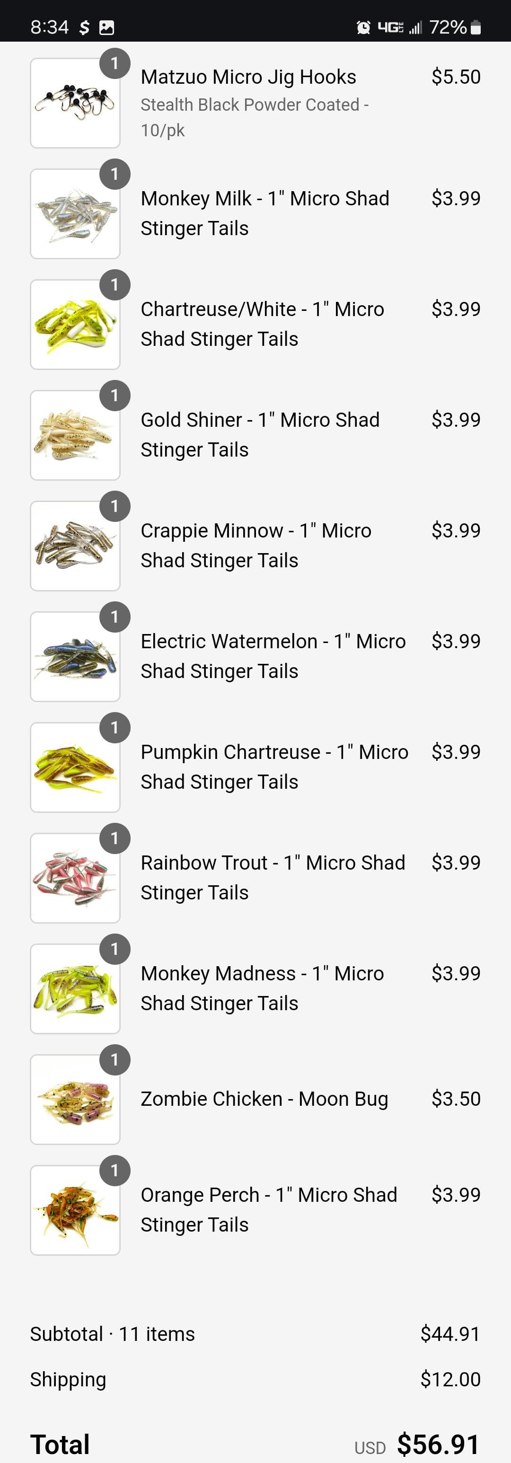The height and width of the screenshot is (1463, 511).
Task: Select Pumpkin Chartreuse item title
Action: tap(274, 767)
